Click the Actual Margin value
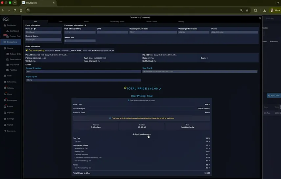This screenshot has width=281, height=179. tap(204, 109)
